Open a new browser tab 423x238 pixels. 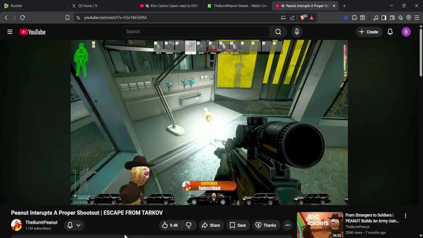pos(344,6)
